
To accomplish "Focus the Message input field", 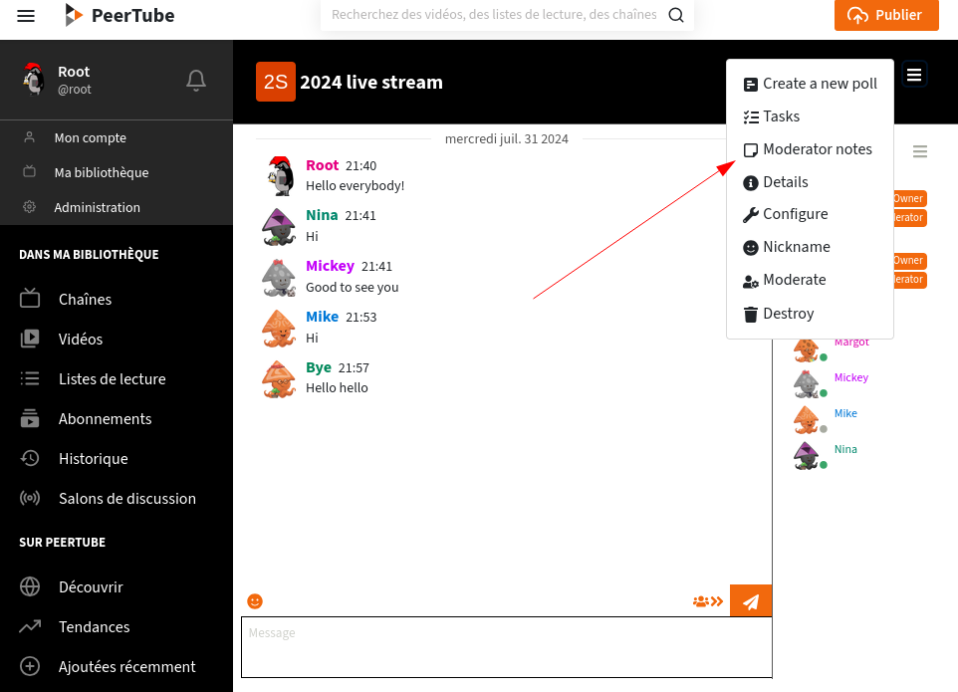I will [x=506, y=647].
